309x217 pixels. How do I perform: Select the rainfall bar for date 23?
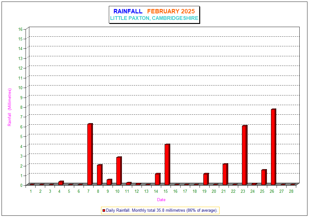point(244,155)
